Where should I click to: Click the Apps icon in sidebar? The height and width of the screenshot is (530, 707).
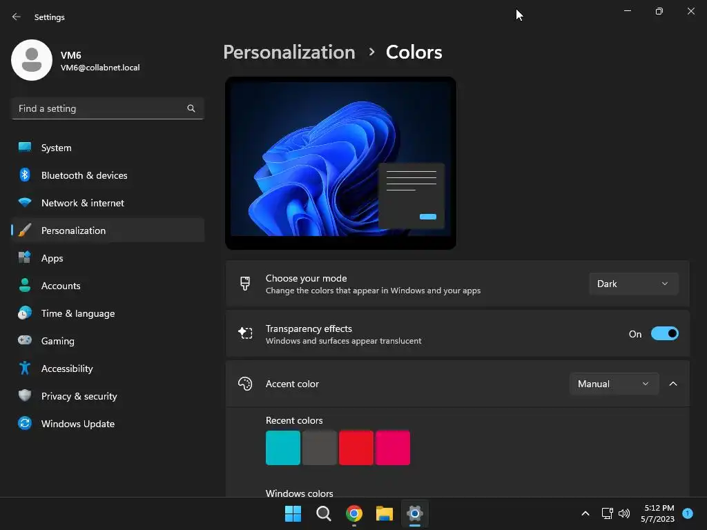(x=25, y=258)
